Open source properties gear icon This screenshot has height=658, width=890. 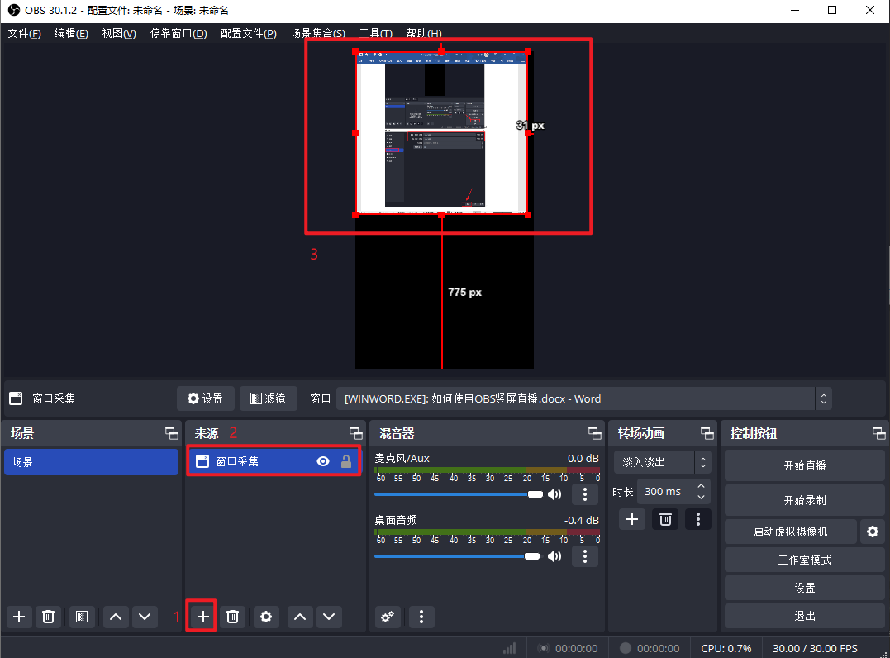265,617
